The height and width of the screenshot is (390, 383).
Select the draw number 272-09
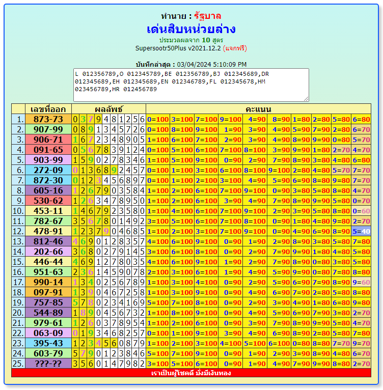tap(48, 171)
